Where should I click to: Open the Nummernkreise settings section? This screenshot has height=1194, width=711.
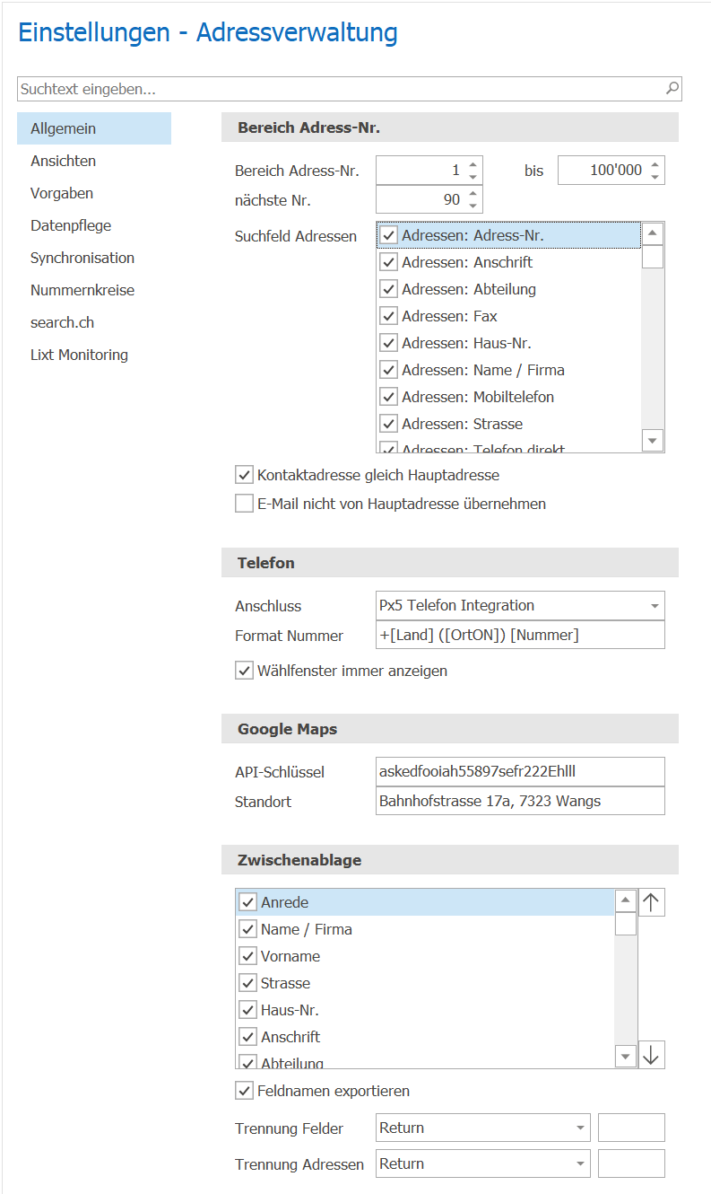[94, 290]
